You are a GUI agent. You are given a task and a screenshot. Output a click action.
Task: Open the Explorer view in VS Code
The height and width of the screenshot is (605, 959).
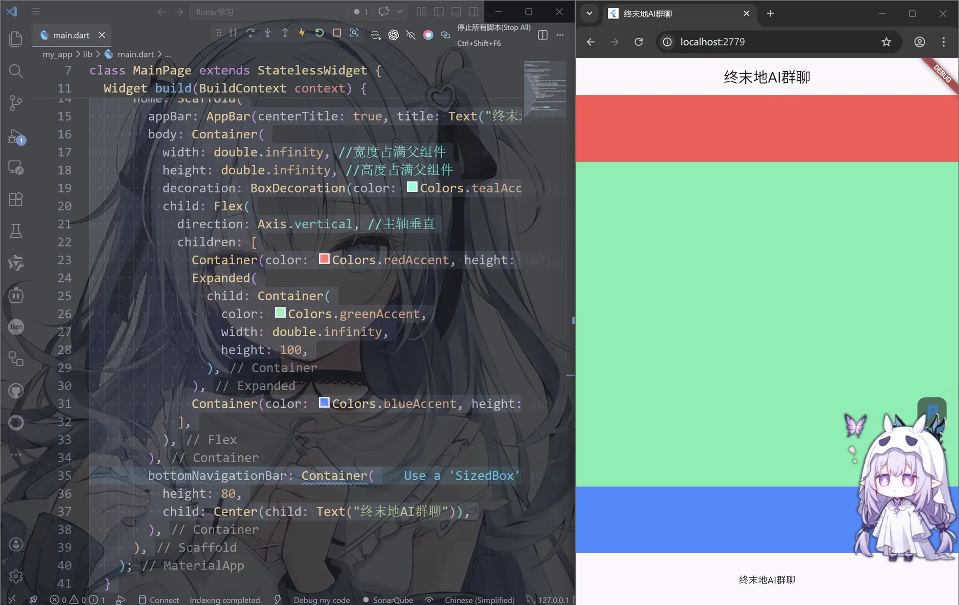(16, 39)
